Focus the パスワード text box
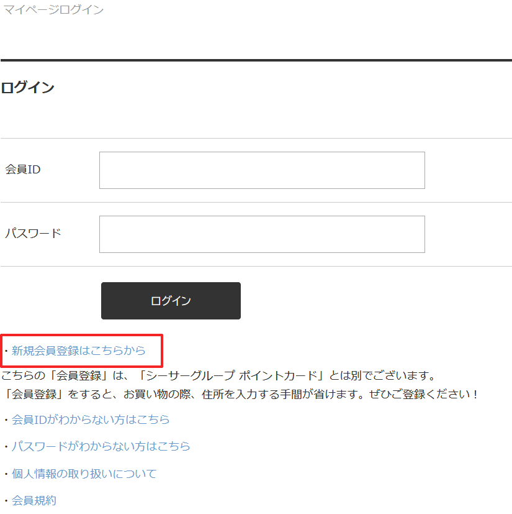512x514 pixels. tap(262, 234)
